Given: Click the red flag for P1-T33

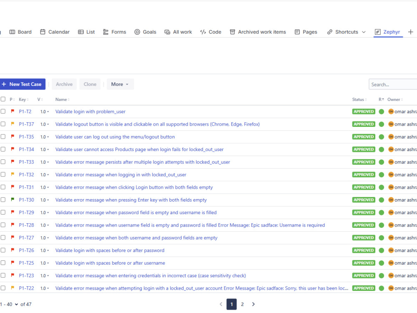Looking at the screenshot, I should point(13,162).
